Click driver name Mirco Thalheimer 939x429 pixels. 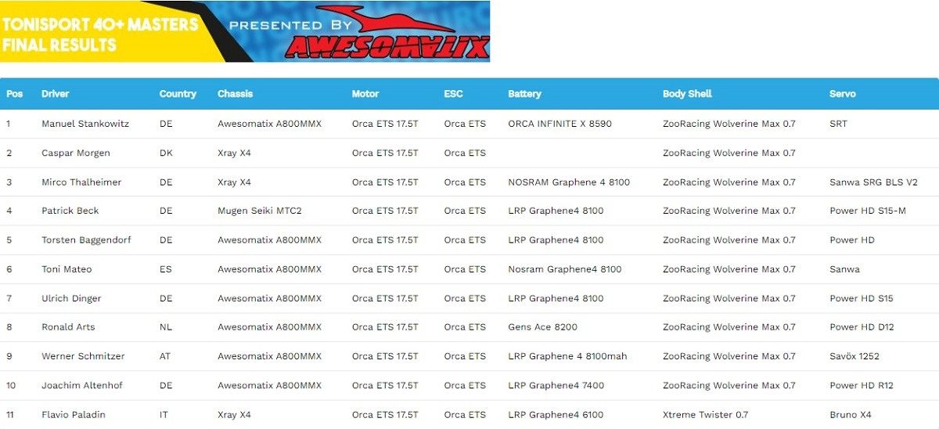(81, 182)
